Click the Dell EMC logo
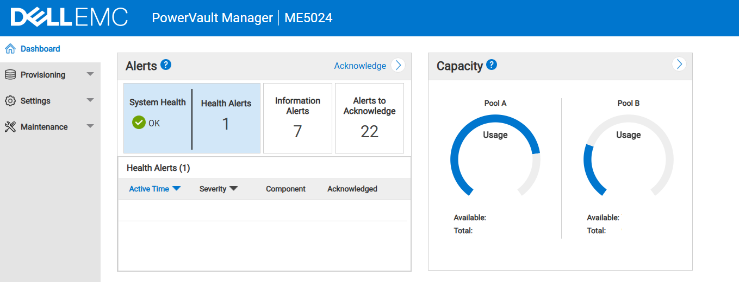The height and width of the screenshot is (282, 739). point(69,17)
